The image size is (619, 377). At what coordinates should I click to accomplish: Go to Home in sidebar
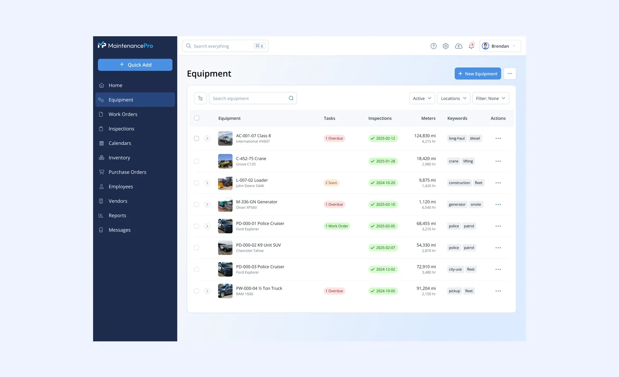135,85
